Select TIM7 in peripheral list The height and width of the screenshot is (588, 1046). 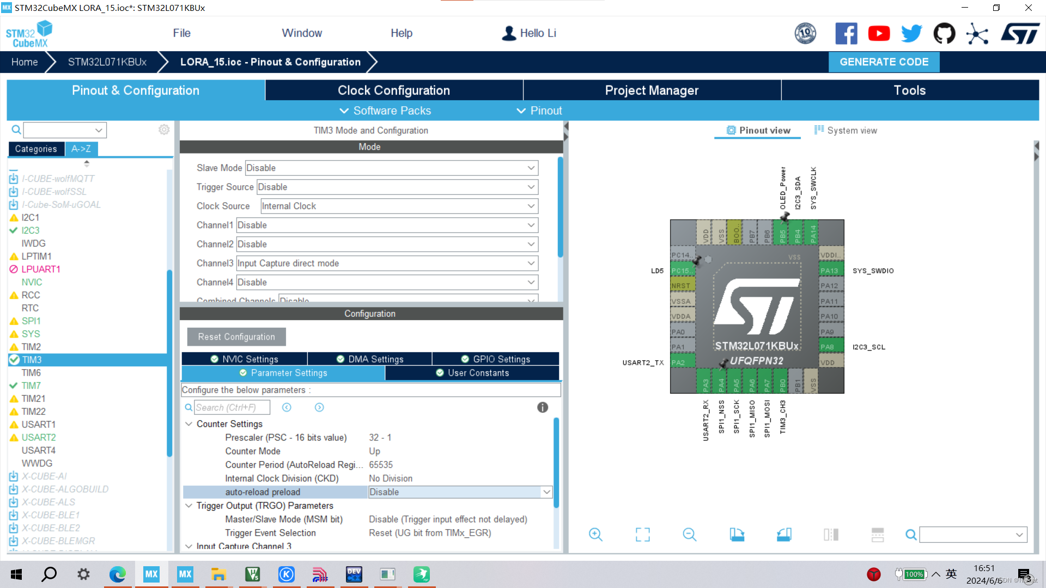[31, 385]
